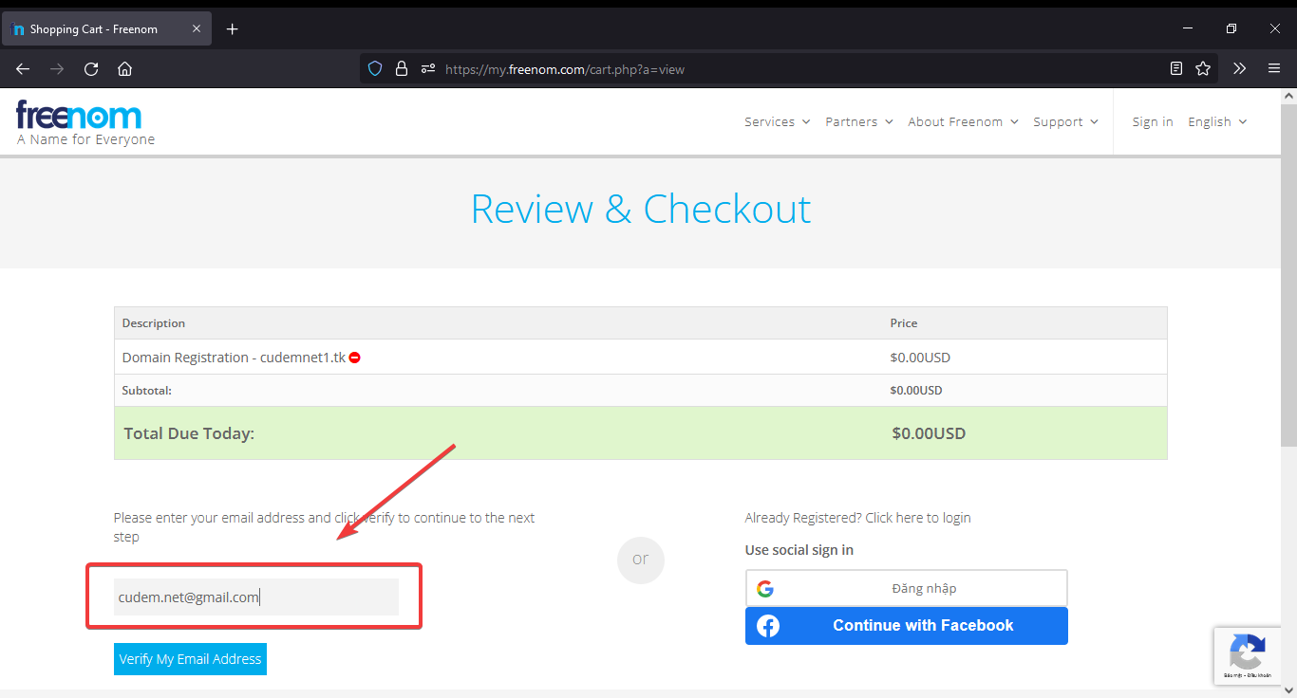The height and width of the screenshot is (698, 1297).
Task: Expand the Support menu
Action: click(x=1065, y=121)
